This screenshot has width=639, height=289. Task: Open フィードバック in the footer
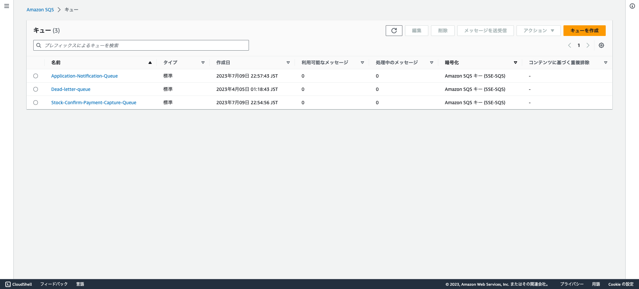point(54,284)
